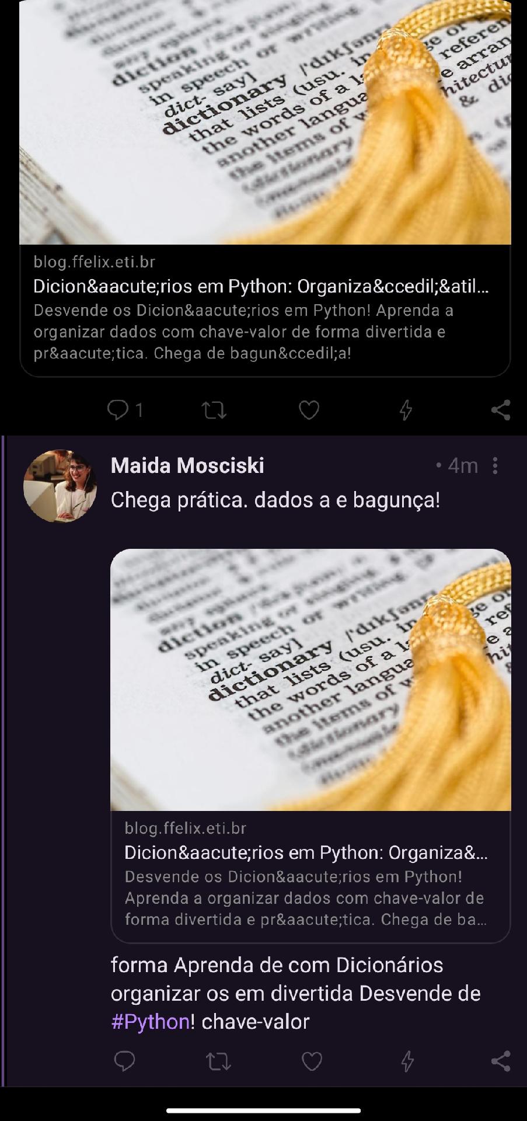Open the top dictionary preview image
Screen dimensions: 527x1121
pos(265,122)
